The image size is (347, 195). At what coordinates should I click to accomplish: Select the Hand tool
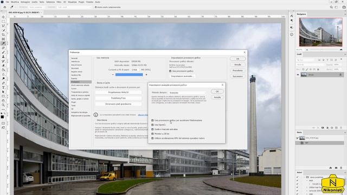3,101
